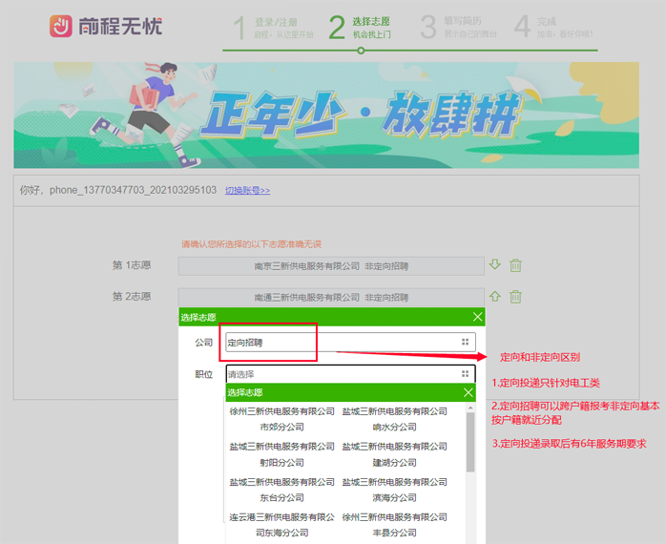666x544 pixels.
Task: Close the 选择志愿 dialog panel
Action: click(477, 317)
